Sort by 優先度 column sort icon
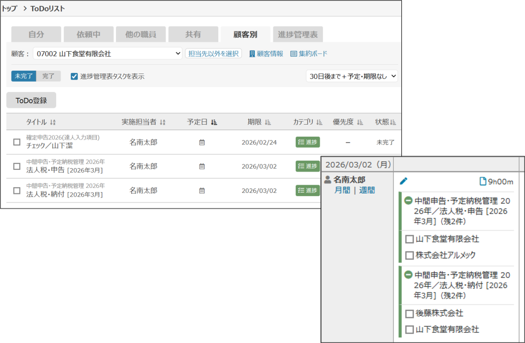 pyautogui.click(x=360, y=122)
